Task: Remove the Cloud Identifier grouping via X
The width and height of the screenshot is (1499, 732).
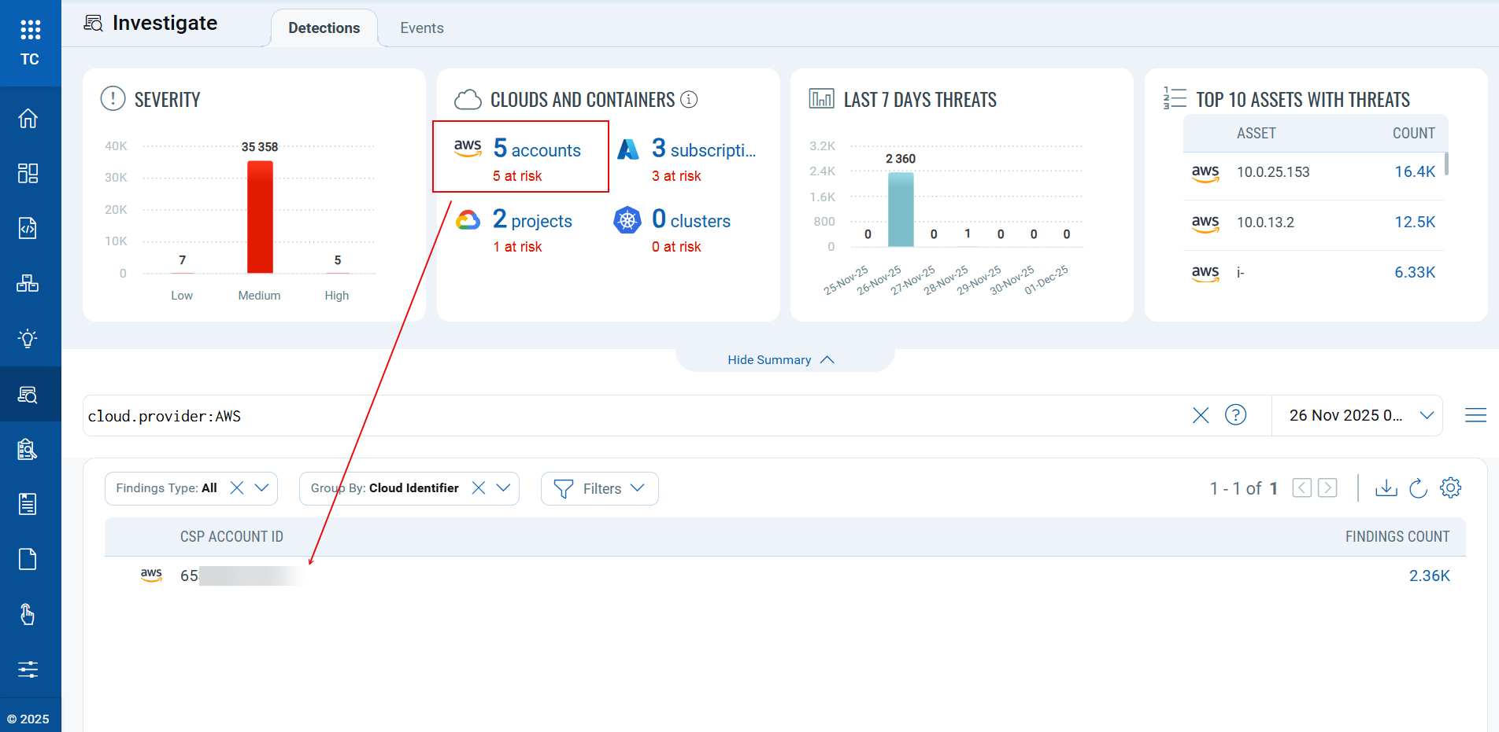Action: [478, 487]
